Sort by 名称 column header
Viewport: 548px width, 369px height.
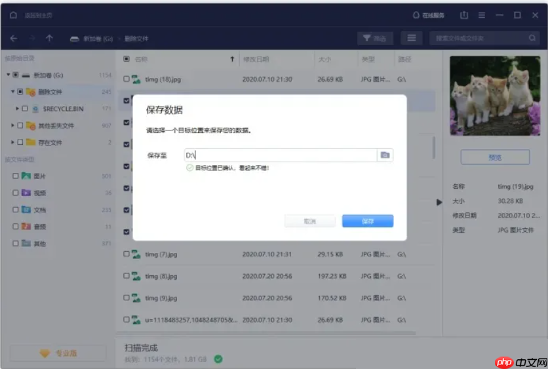point(141,59)
